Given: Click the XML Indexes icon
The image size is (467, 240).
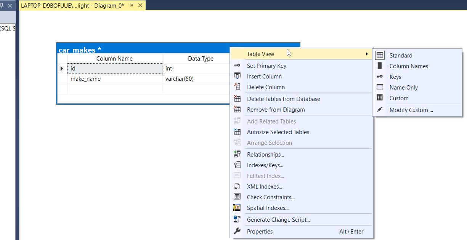Looking at the screenshot, I should click(x=237, y=186).
